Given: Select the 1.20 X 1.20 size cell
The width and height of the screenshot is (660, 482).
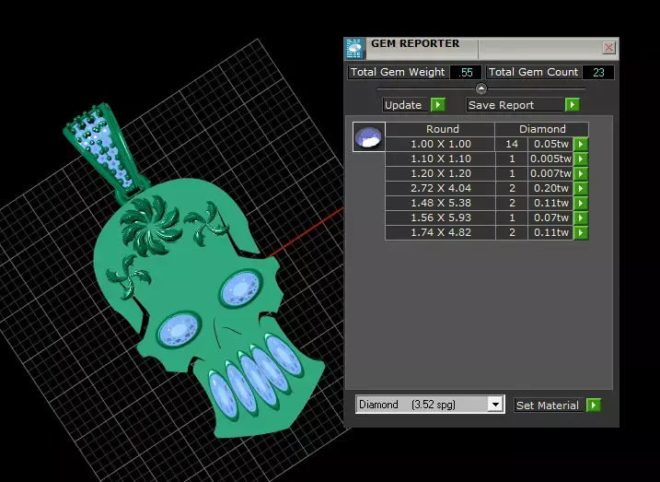Looking at the screenshot, I should (x=440, y=173).
